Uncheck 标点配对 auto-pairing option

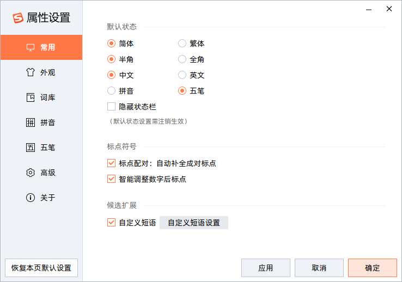(x=112, y=163)
